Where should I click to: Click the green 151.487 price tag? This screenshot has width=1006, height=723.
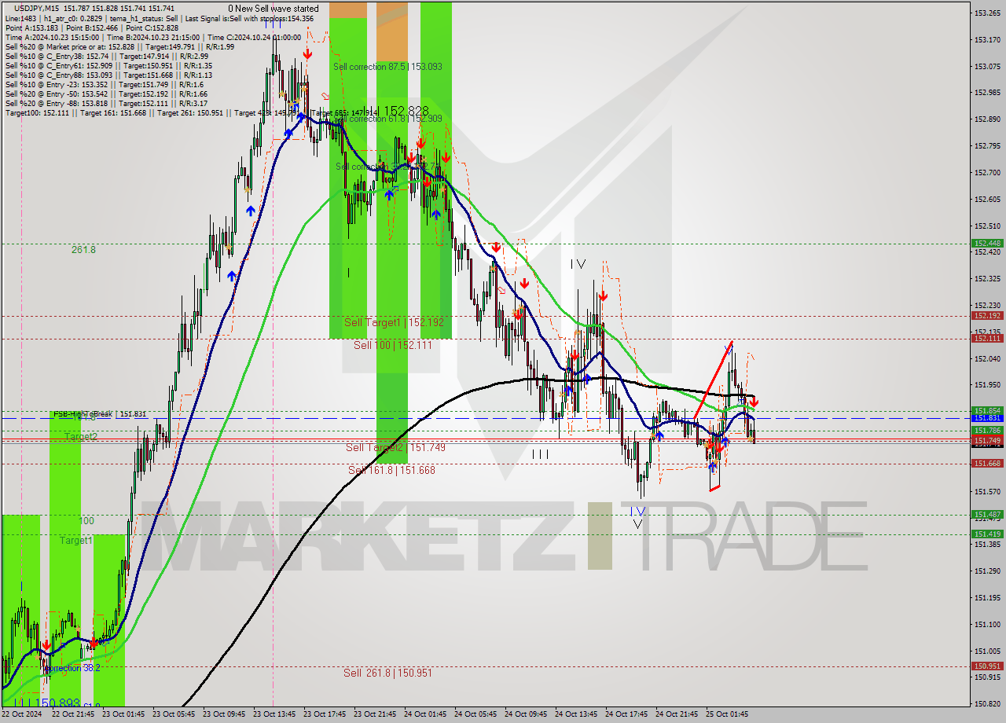tap(987, 515)
